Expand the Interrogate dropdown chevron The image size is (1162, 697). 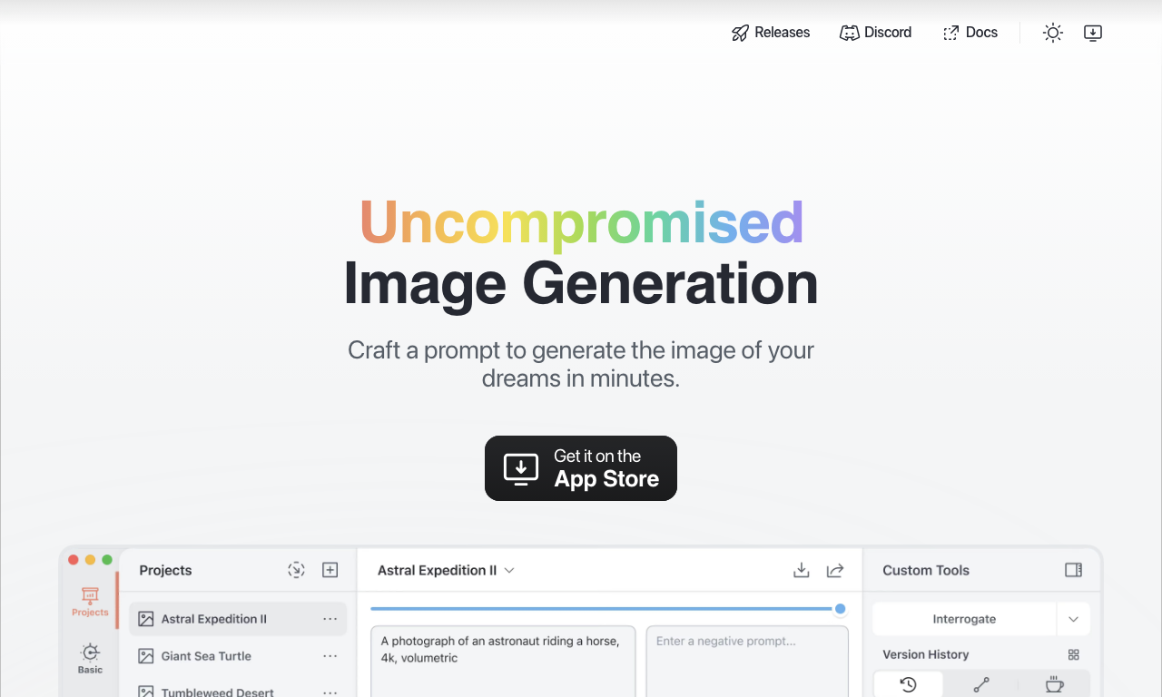(1073, 619)
